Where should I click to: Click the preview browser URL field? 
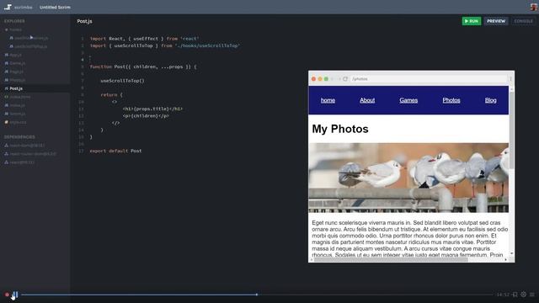pyautogui.click(x=428, y=79)
